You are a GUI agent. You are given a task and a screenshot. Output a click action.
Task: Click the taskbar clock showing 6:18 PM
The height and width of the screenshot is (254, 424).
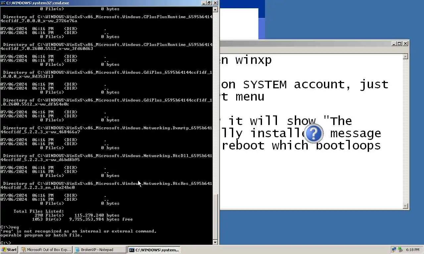413,250
